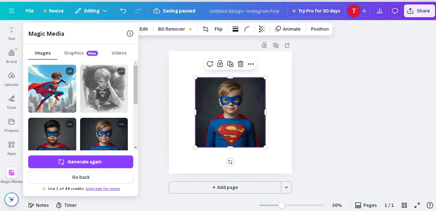Open the help question mark icon

pyautogui.click(x=430, y=205)
